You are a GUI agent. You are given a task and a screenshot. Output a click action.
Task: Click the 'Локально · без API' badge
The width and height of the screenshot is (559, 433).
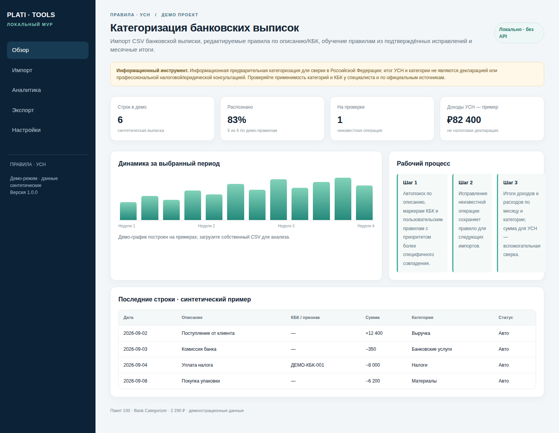click(x=519, y=33)
